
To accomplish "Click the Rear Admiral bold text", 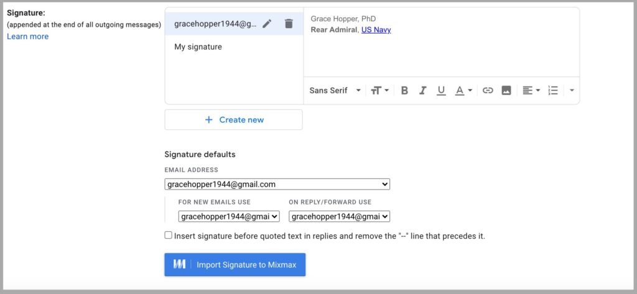I will coord(333,30).
